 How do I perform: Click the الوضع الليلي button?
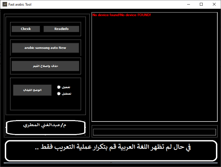(32, 90)
